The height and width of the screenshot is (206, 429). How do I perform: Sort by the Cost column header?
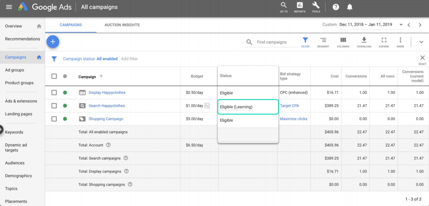pyautogui.click(x=335, y=76)
